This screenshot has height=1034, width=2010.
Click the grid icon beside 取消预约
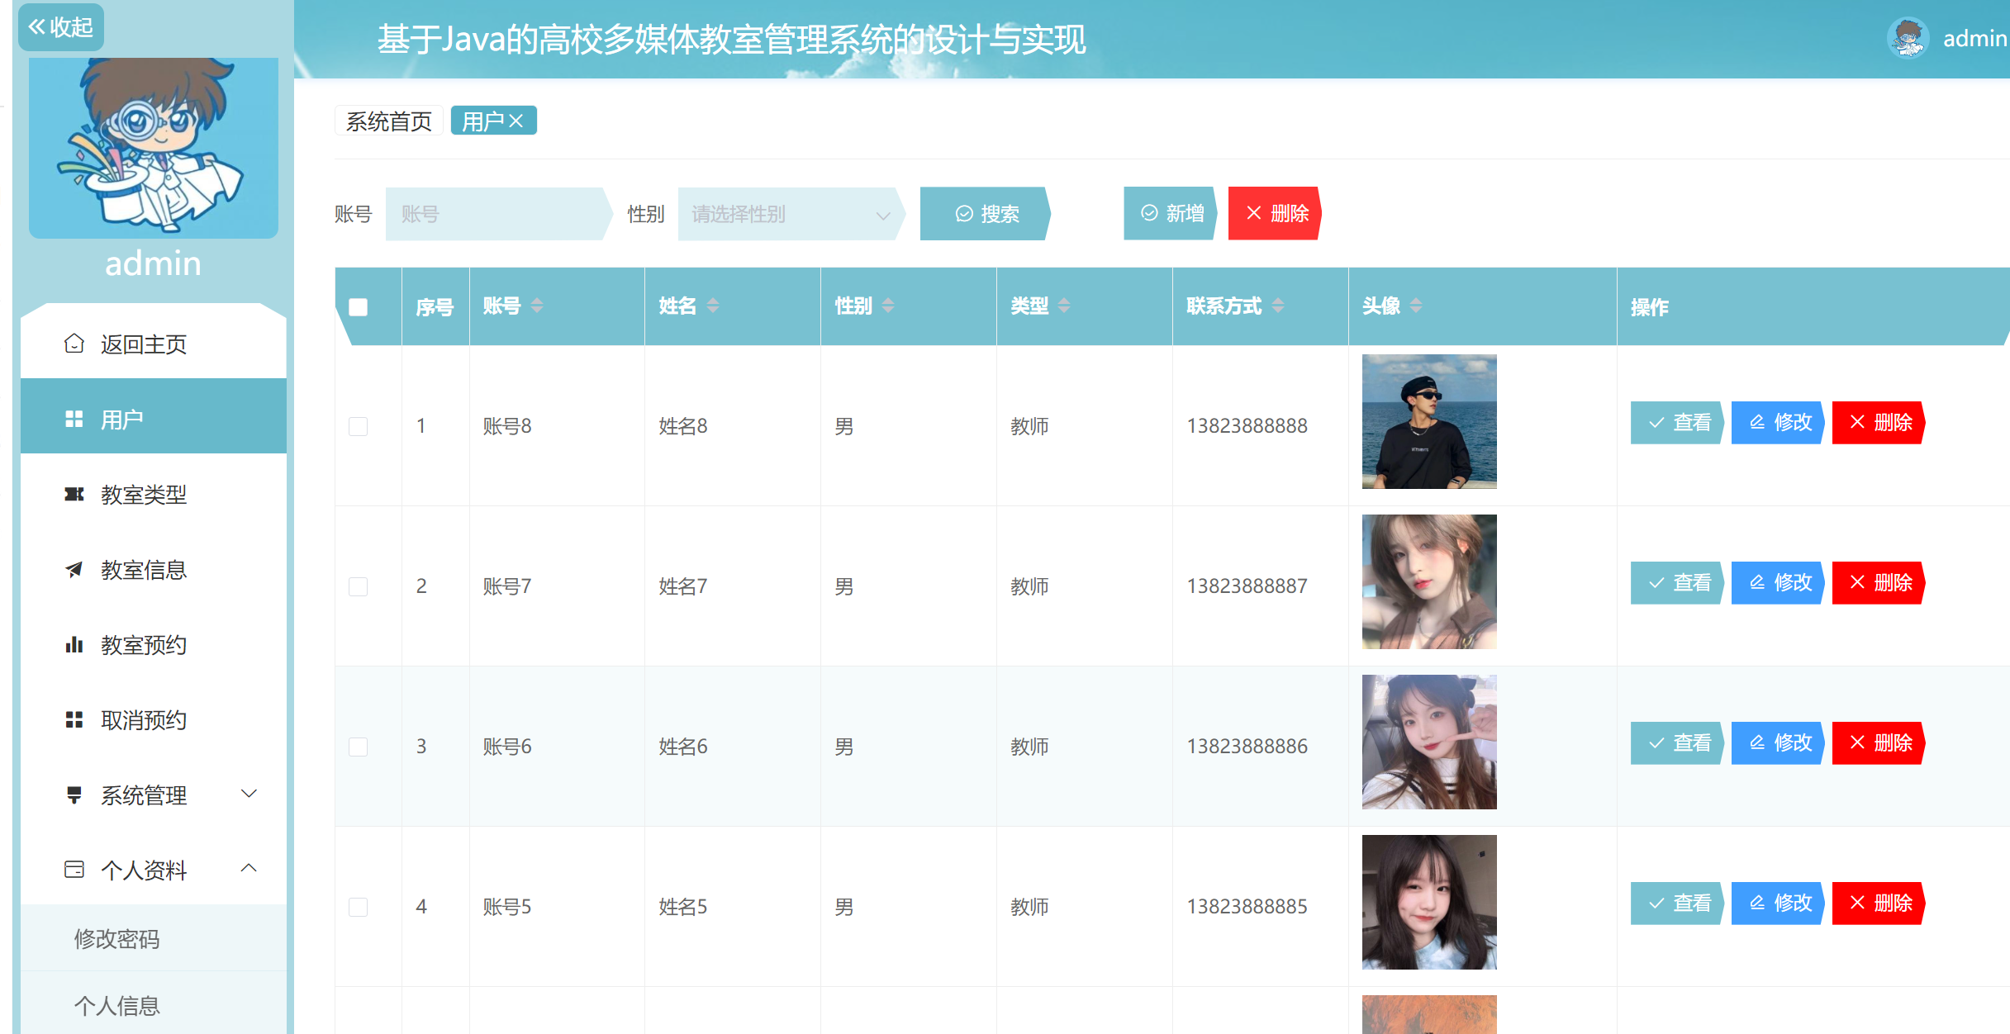click(x=74, y=720)
